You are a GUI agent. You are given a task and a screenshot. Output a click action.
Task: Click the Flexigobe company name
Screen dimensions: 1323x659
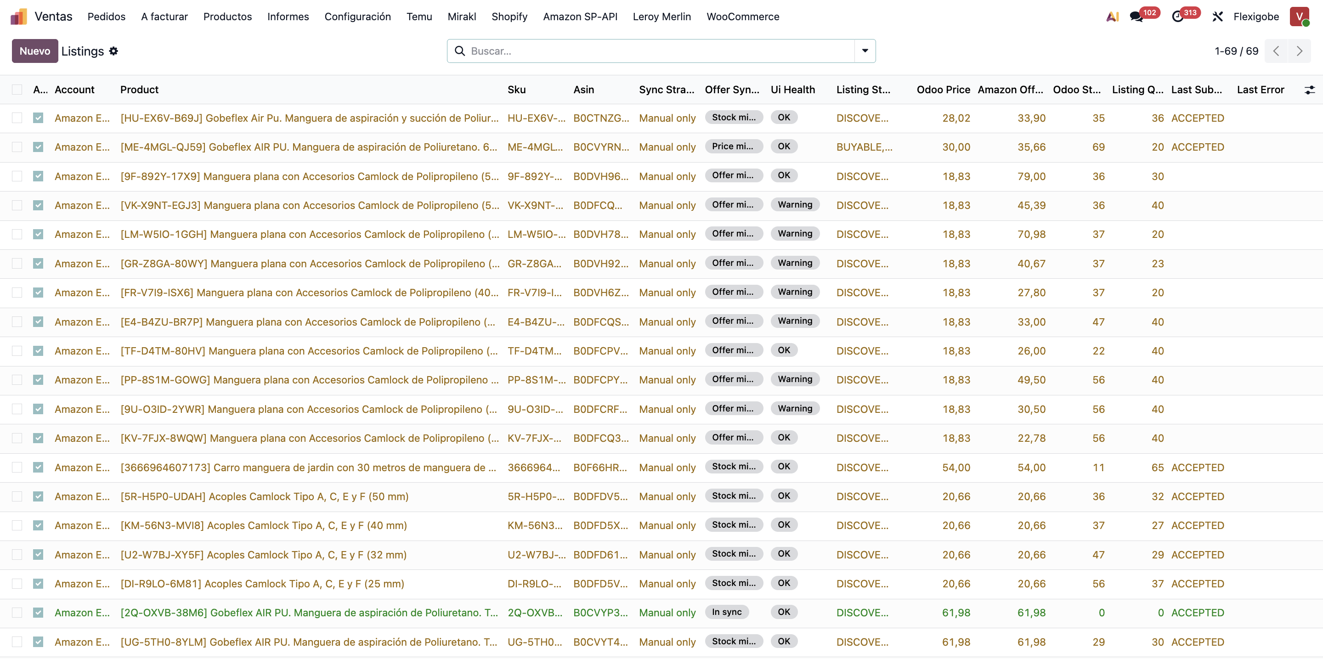click(x=1256, y=17)
